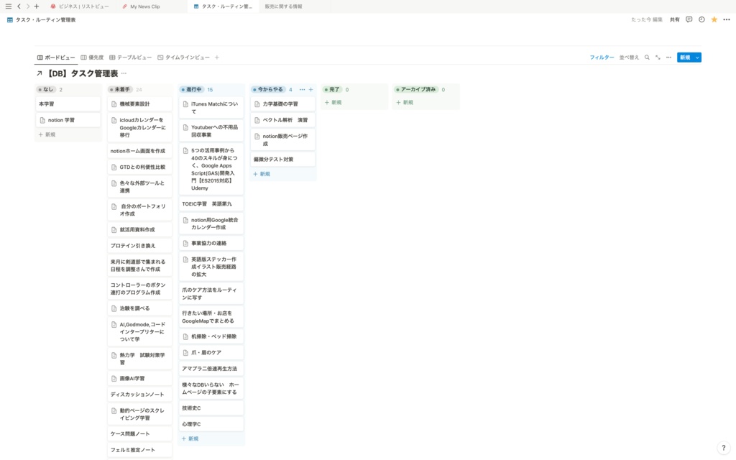Open the 画像AI学習 card

(139, 379)
